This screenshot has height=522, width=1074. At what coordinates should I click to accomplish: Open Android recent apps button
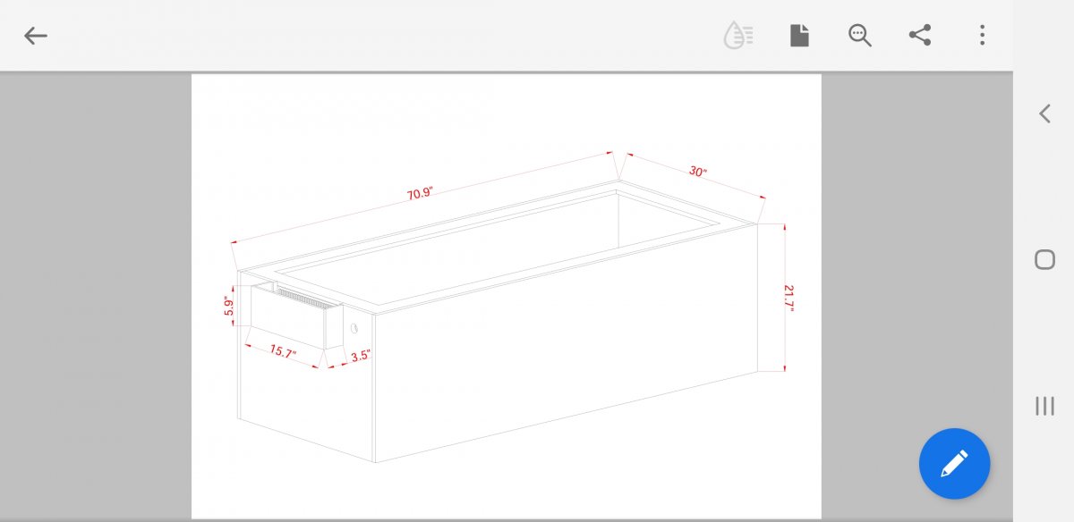point(1044,406)
